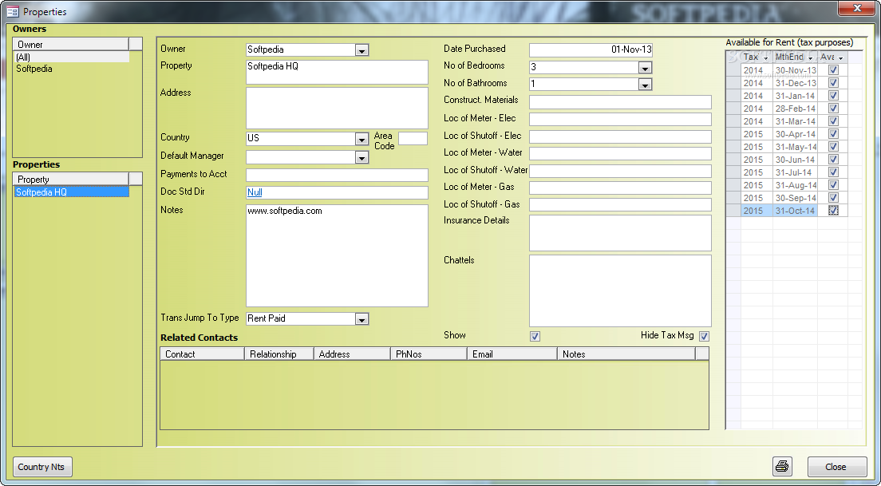Click the Payments to Acct field
This screenshot has width=881, height=486.
coord(337,175)
